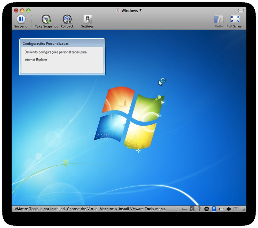The image size is (258, 228).
Task: Click the CD/DVD drive status icon
Action: [x=207, y=209]
